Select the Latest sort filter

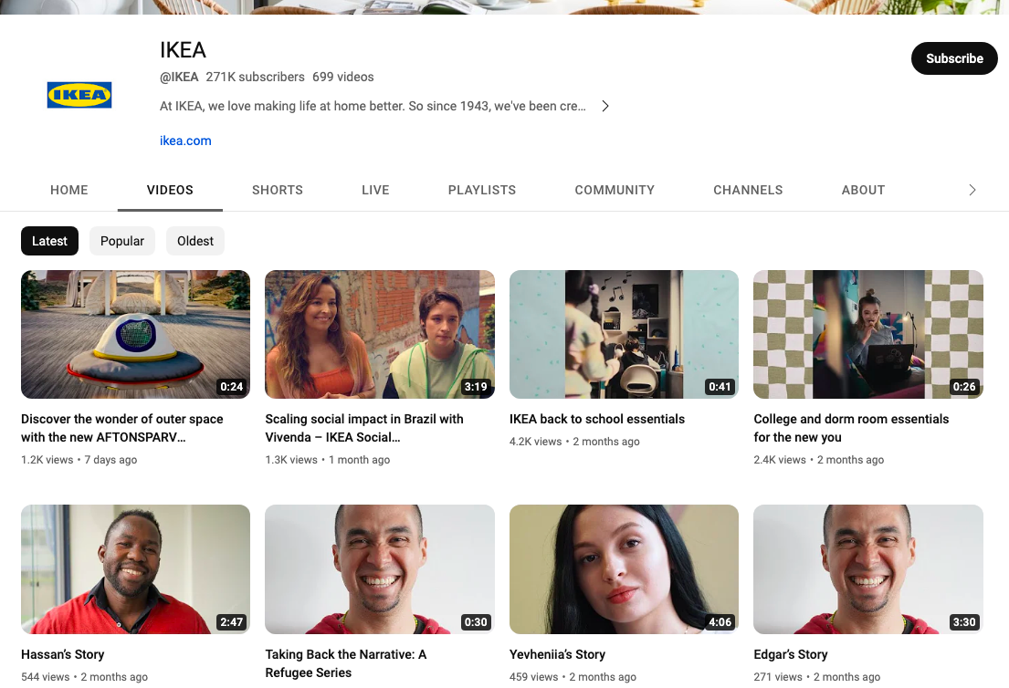pos(49,241)
